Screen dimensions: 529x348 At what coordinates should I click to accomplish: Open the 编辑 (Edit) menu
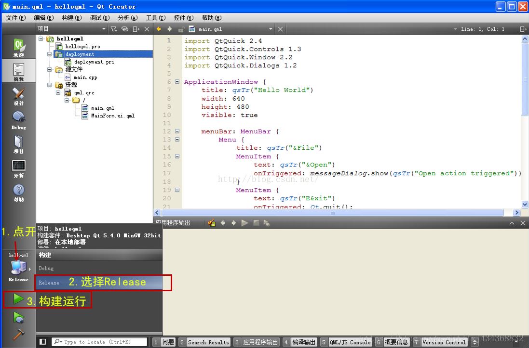(43, 17)
